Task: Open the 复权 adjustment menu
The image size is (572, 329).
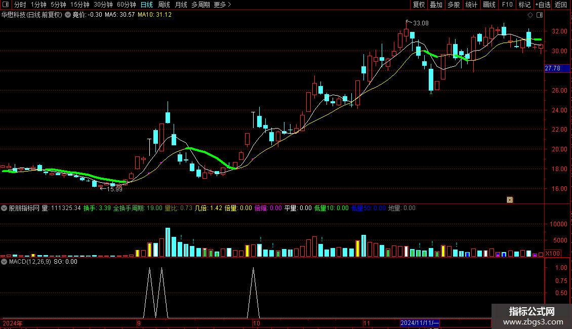Action: click(419, 5)
